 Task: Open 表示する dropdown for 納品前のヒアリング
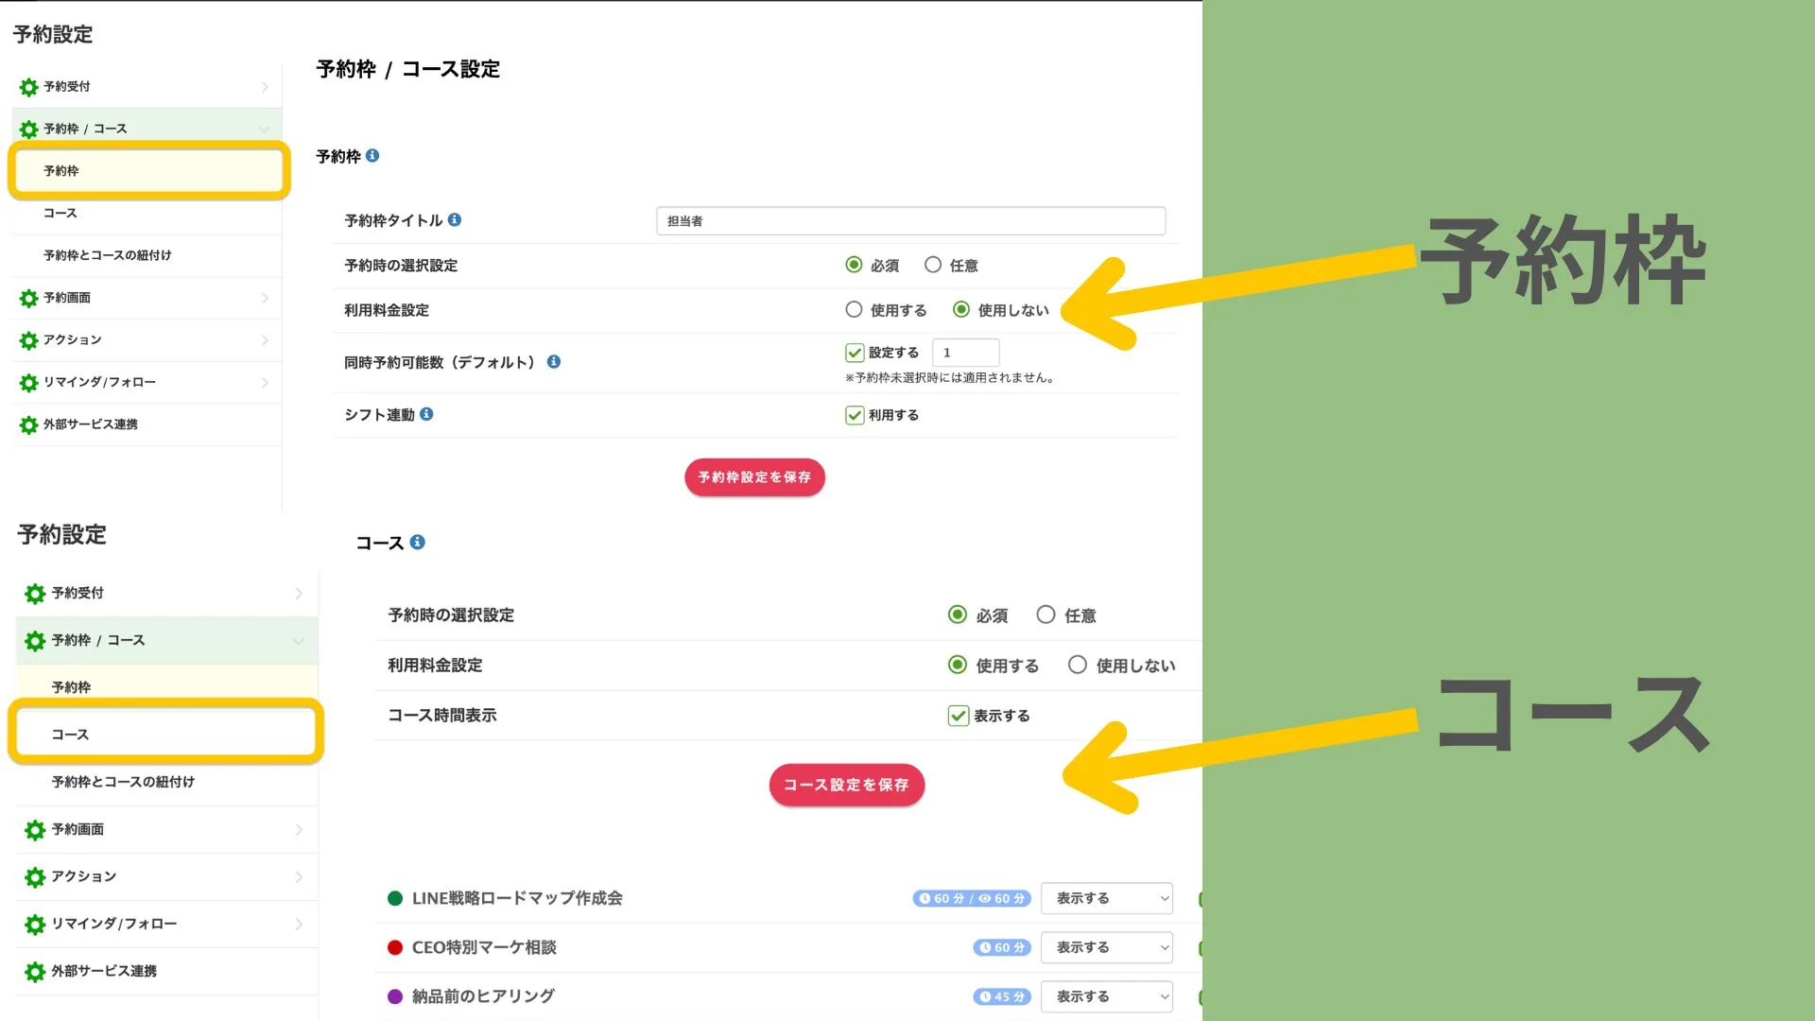[1107, 996]
